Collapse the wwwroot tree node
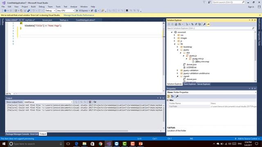 [x=172, y=32]
